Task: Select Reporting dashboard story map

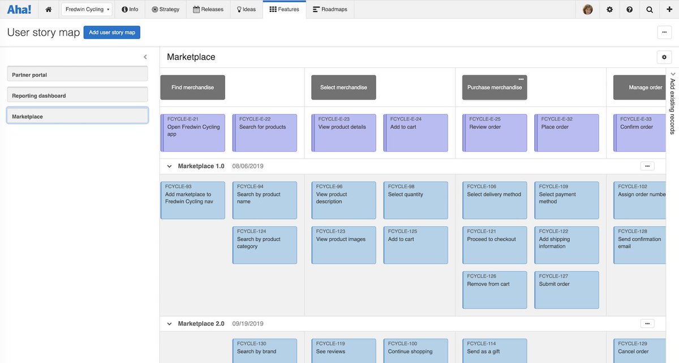Action: pos(78,96)
